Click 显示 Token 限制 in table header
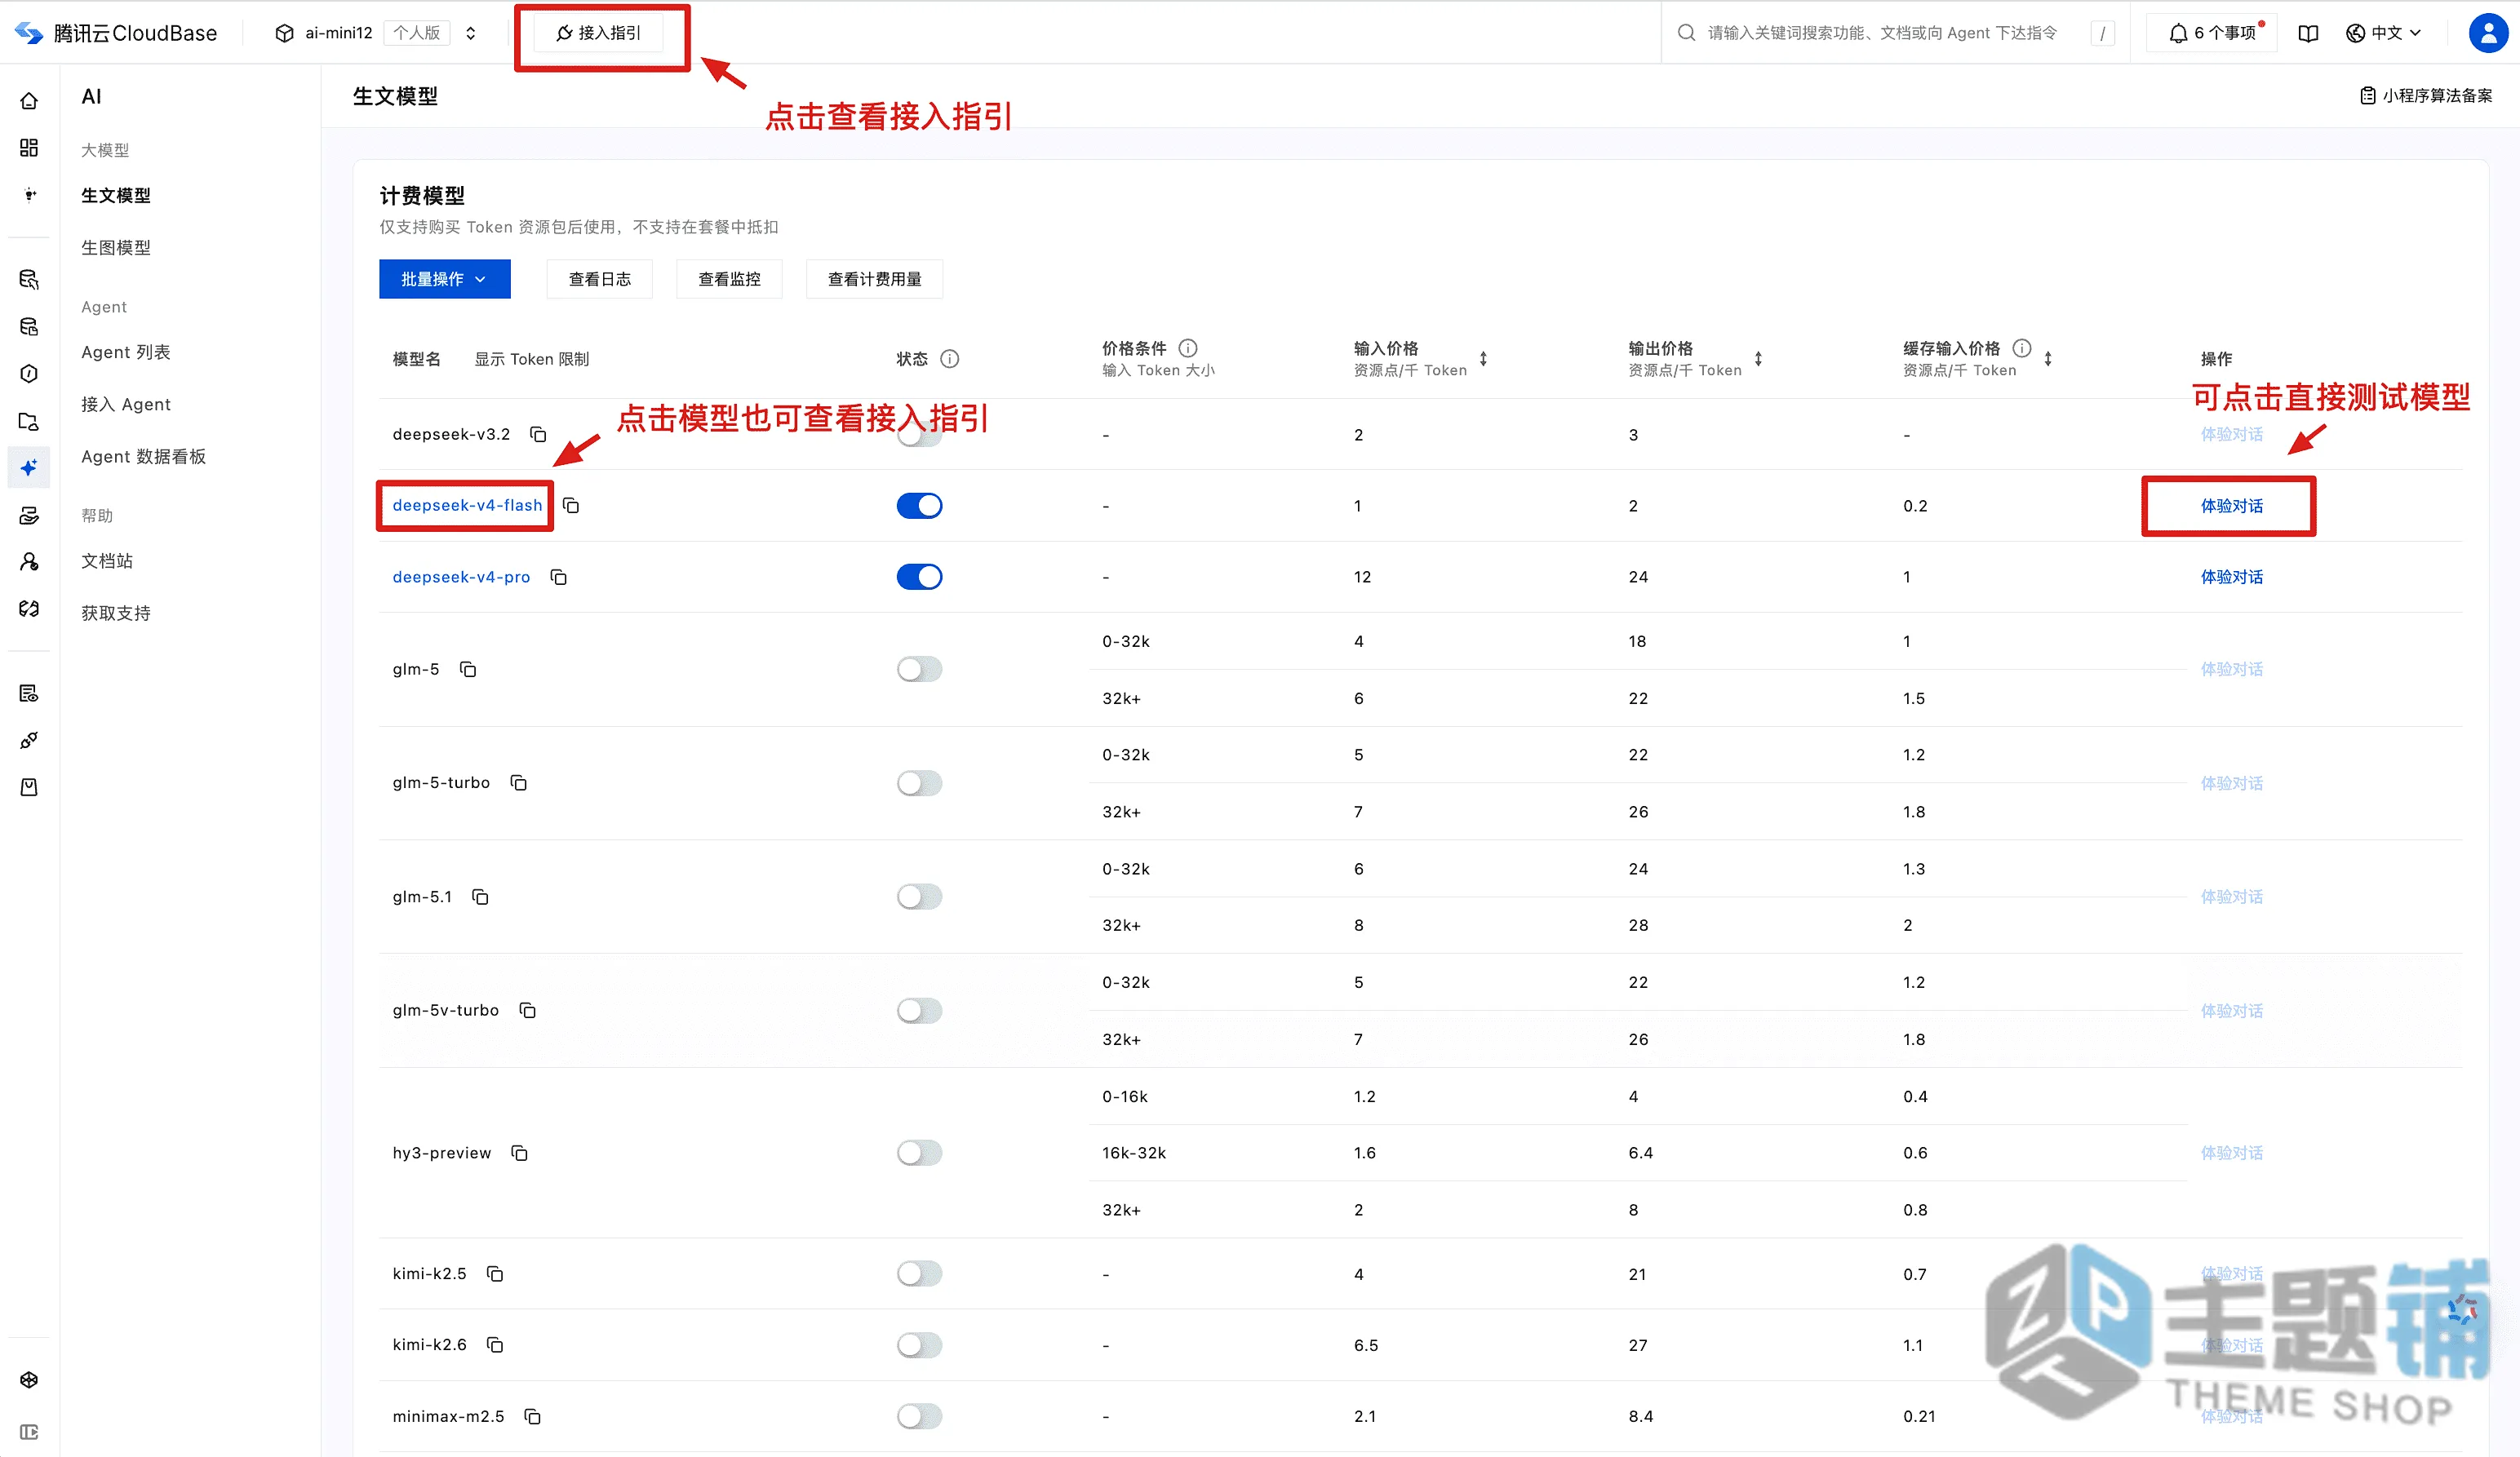The image size is (2520, 1457). 532,359
